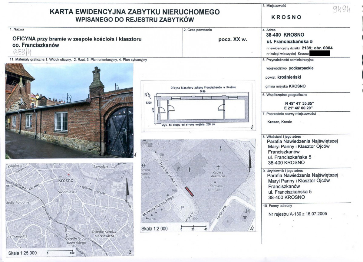The image size is (363, 262).
Task: Click the pocz. XX w. construction date
Action: pyautogui.click(x=233, y=39)
